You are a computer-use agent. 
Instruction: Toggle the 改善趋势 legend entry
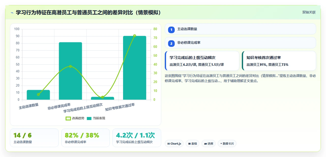[x=75, y=118]
